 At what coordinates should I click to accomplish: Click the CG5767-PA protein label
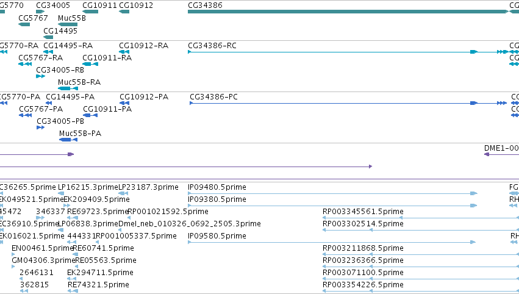coord(41,109)
